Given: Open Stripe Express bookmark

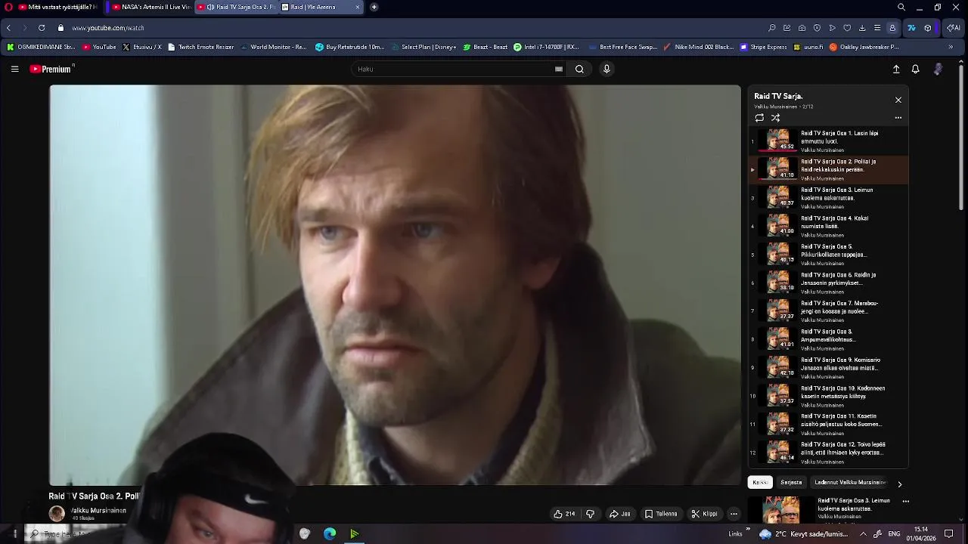Looking at the screenshot, I should pos(764,47).
